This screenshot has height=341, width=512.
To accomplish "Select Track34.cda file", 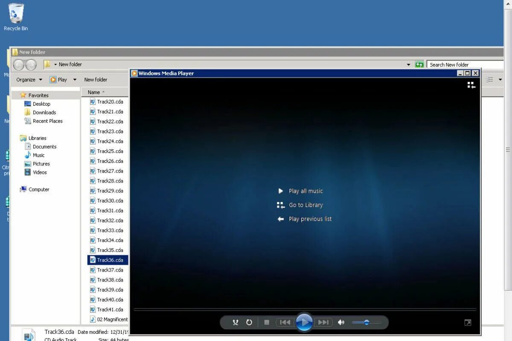I will point(107,240).
